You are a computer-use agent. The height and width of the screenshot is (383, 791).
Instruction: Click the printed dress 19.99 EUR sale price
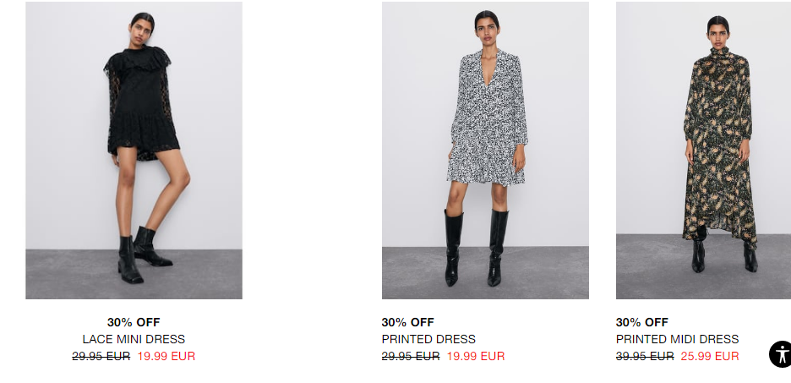click(475, 356)
